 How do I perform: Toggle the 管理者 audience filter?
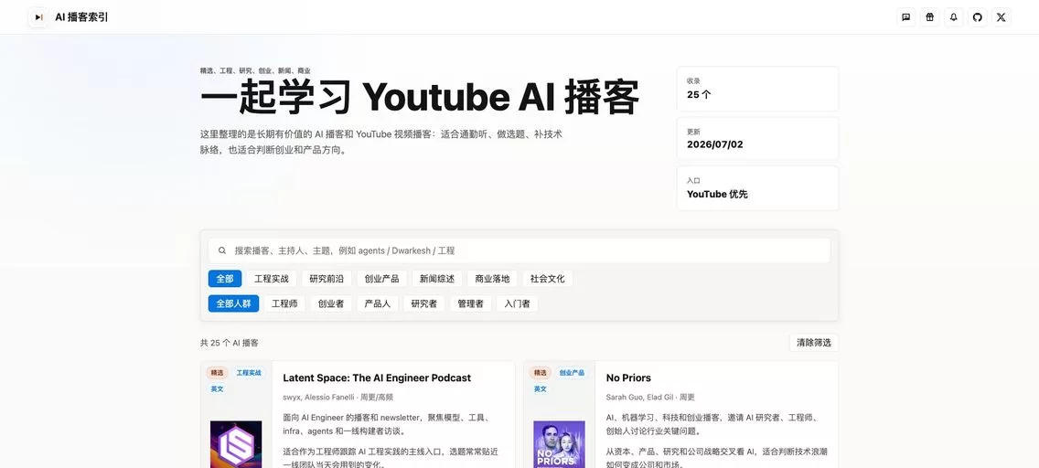(x=470, y=303)
